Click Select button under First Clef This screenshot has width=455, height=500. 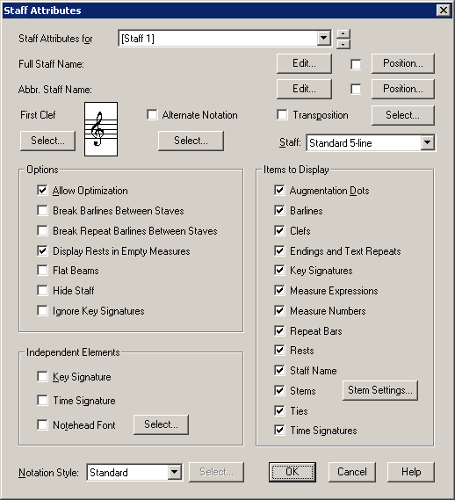pos(47,141)
